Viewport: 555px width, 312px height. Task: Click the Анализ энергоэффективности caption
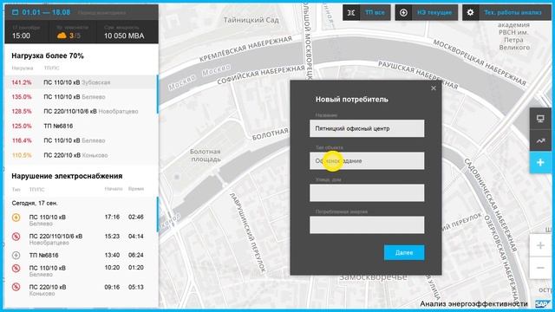click(473, 304)
